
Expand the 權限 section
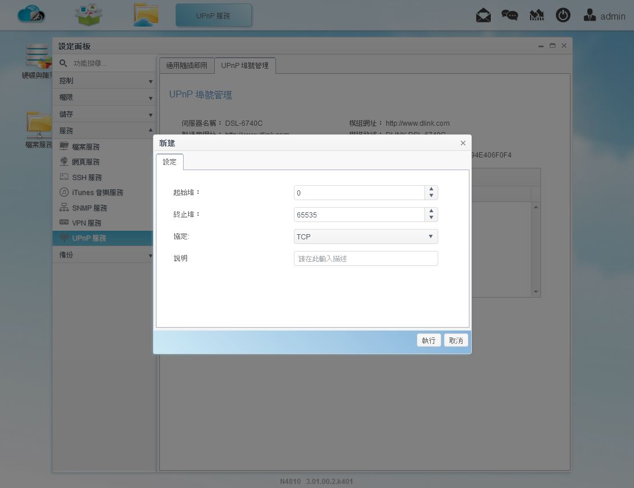[105, 97]
